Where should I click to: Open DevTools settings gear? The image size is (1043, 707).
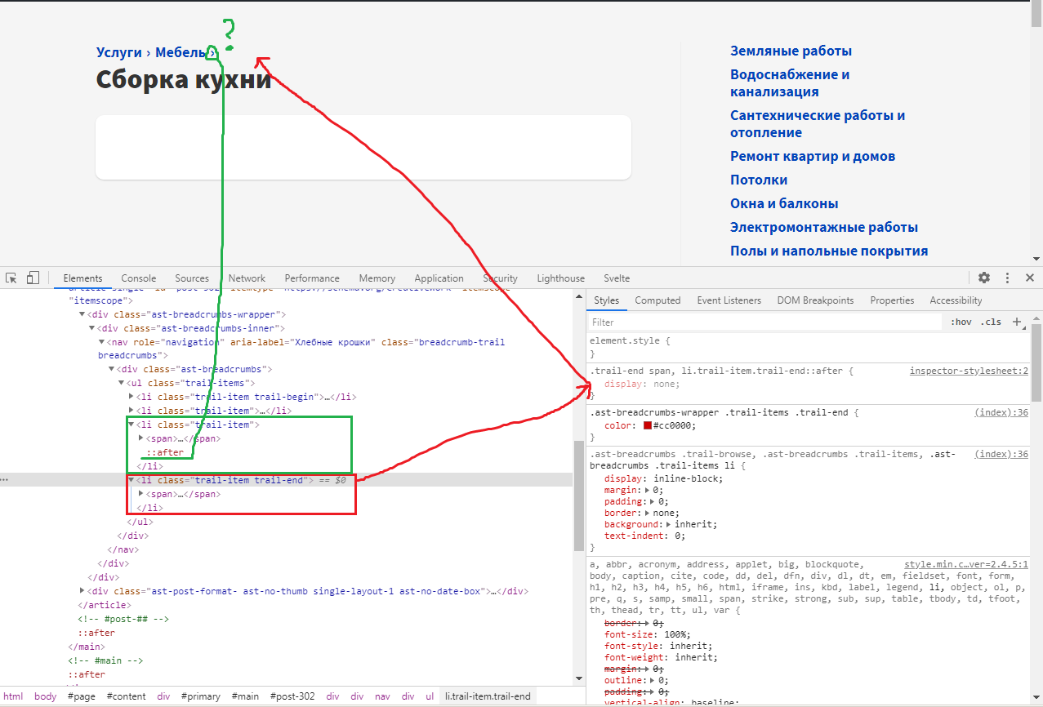pyautogui.click(x=984, y=278)
